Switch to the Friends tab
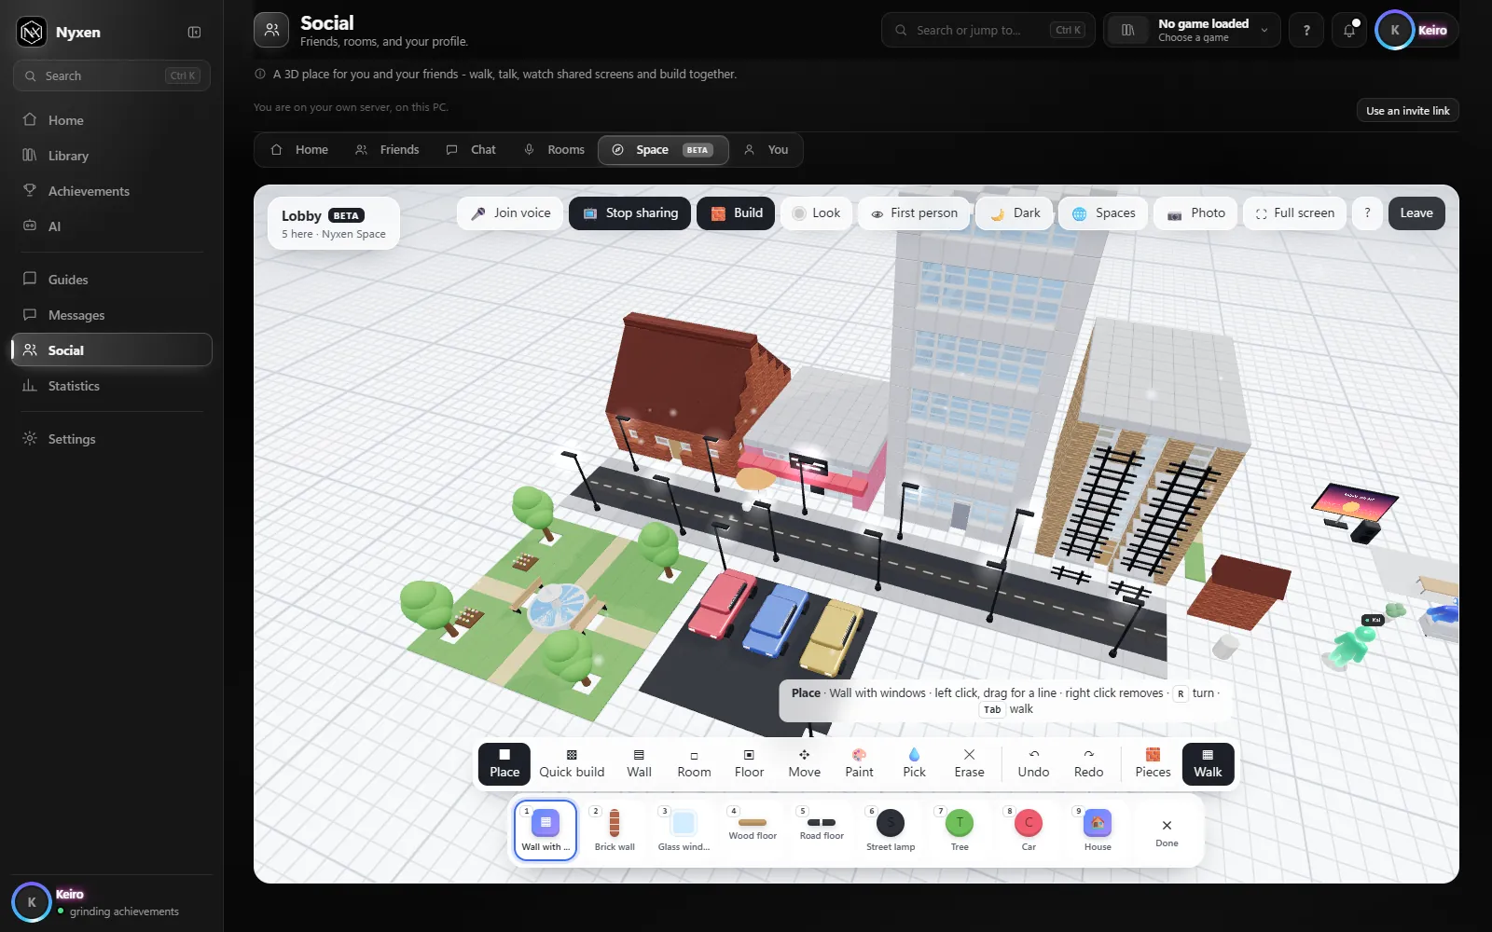 click(x=387, y=150)
